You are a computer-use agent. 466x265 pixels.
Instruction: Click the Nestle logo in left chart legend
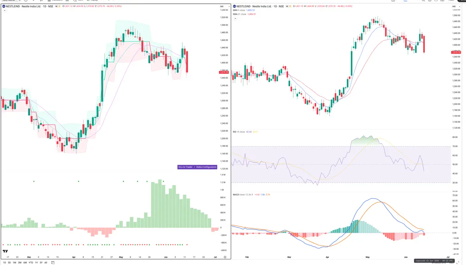(x=4, y=7)
